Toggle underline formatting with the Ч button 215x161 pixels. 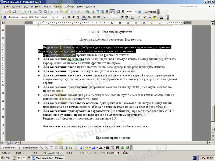click(x=78, y=17)
